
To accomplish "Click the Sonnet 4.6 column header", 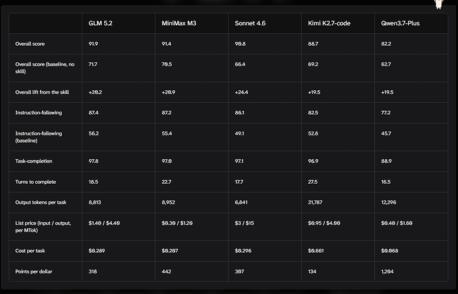I will click(250, 23).
